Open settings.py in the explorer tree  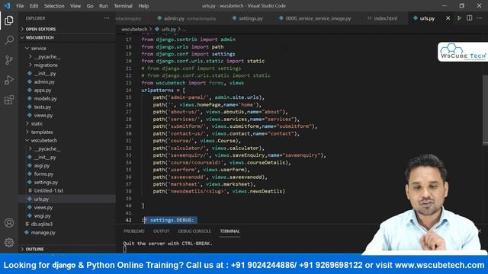pyautogui.click(x=67, y=183)
